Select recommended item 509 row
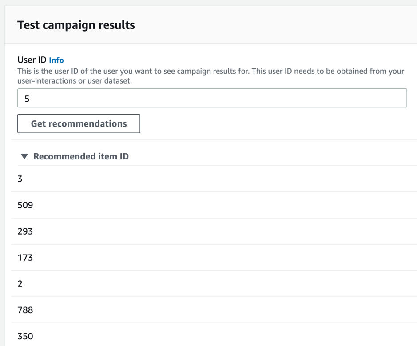 pos(25,205)
